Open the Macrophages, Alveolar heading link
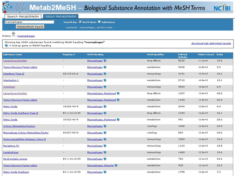235x176 pixels. click(x=100, y=165)
